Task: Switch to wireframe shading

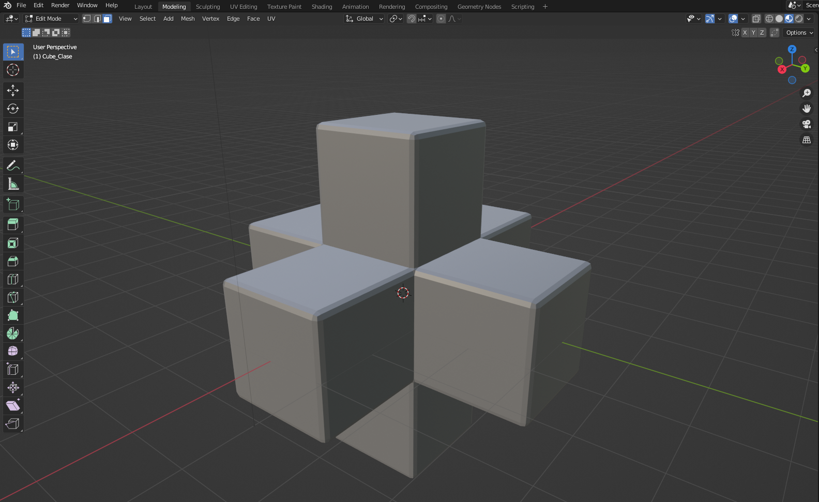Action: pos(769,19)
